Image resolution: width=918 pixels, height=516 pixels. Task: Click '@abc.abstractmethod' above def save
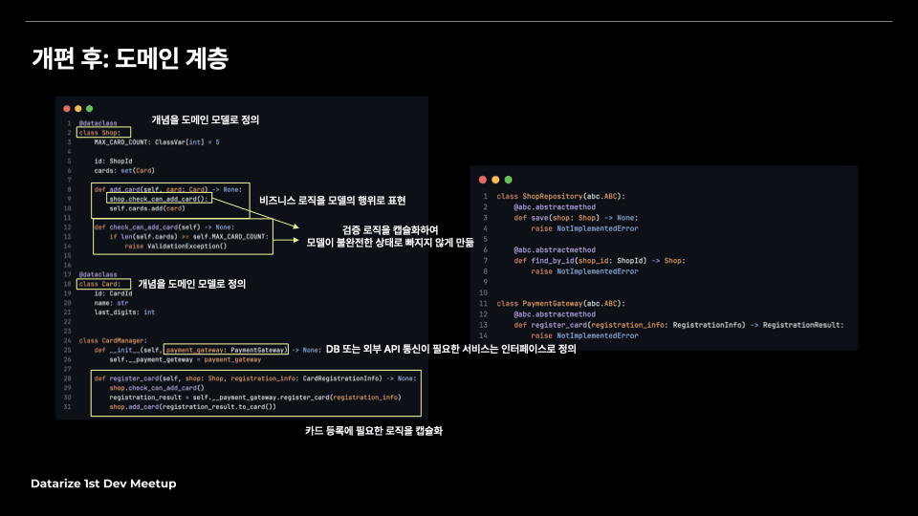pos(555,207)
